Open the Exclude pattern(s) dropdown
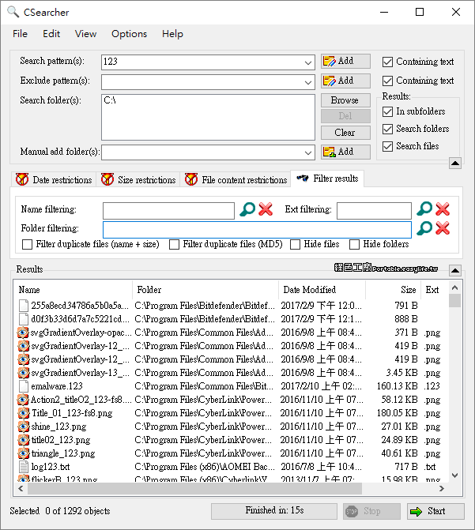 pyautogui.click(x=308, y=82)
